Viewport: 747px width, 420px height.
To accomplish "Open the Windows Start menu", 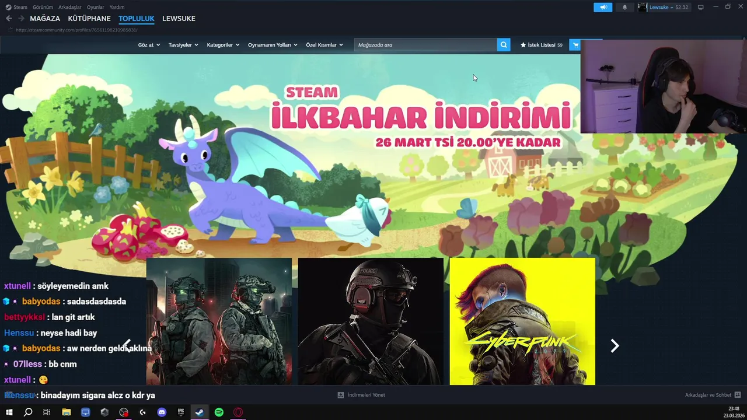I will pyautogui.click(x=9, y=412).
